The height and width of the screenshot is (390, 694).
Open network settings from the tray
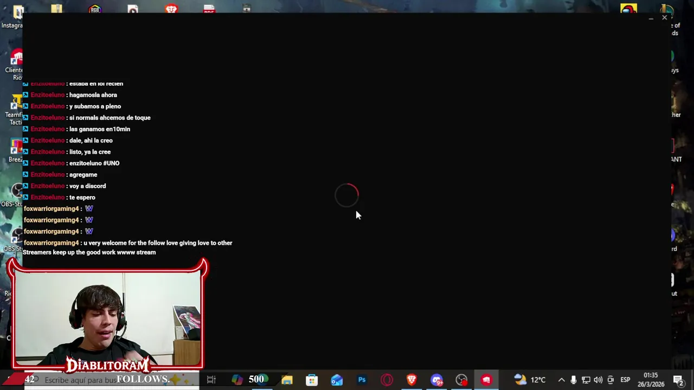click(586, 380)
